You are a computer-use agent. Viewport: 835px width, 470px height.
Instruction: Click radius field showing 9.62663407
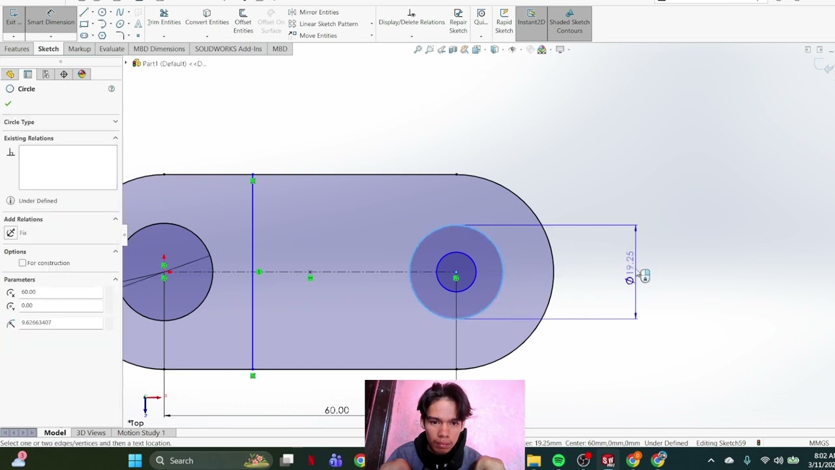coord(61,322)
